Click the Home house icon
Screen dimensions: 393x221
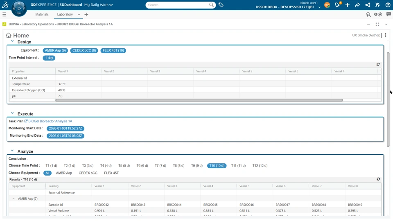point(9,35)
